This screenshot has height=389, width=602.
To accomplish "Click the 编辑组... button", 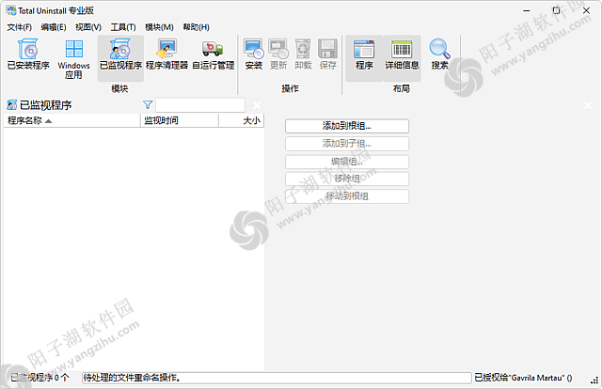I will point(347,162).
